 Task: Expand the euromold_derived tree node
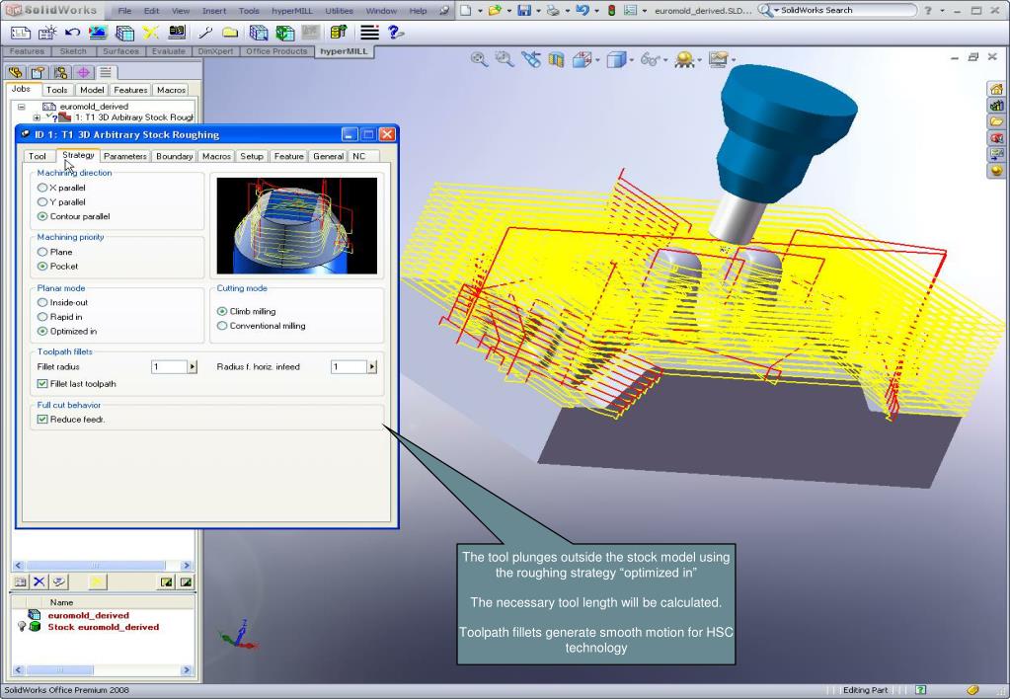(x=21, y=107)
